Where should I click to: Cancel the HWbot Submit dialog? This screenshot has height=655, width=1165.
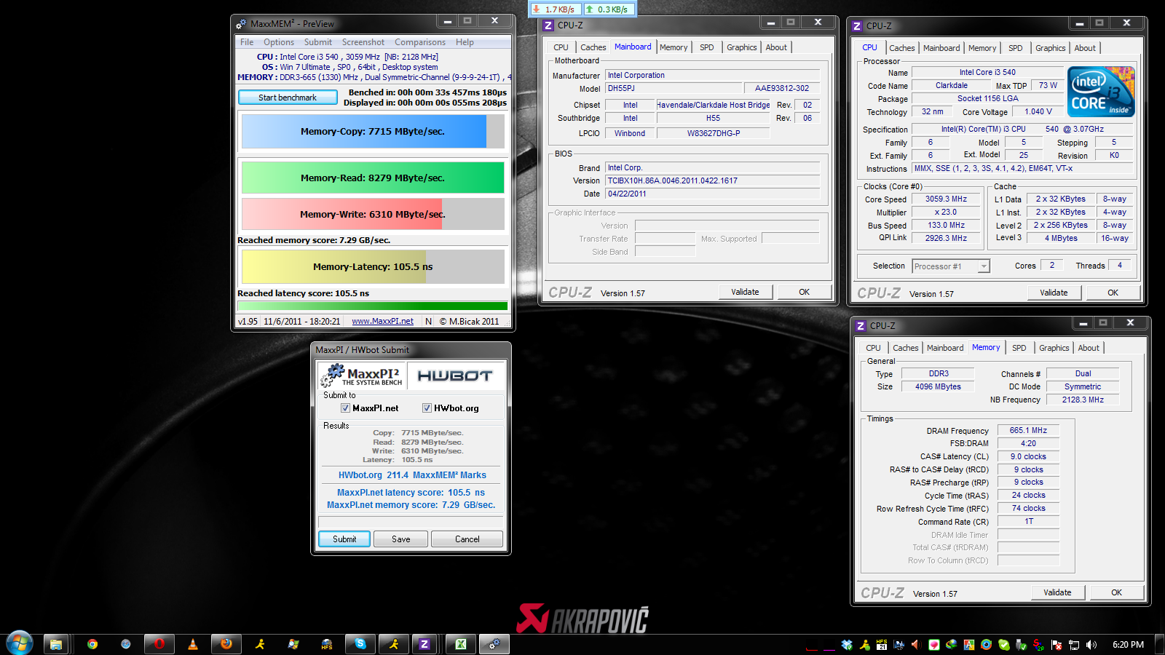click(x=467, y=539)
